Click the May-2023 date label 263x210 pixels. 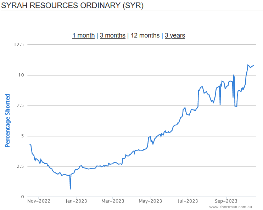pyautogui.click(x=150, y=201)
